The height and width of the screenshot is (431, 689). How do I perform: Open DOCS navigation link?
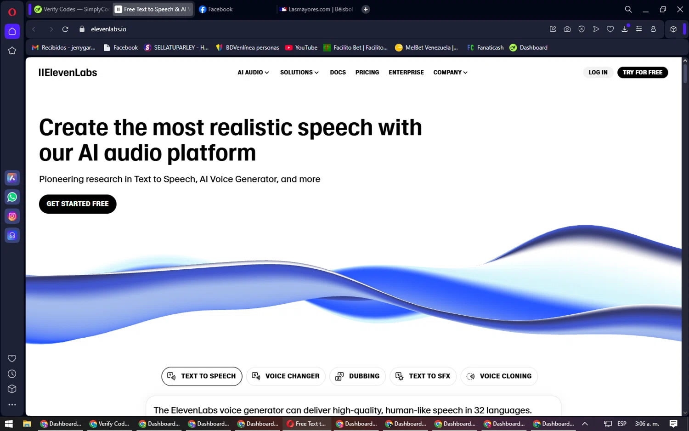pyautogui.click(x=338, y=73)
